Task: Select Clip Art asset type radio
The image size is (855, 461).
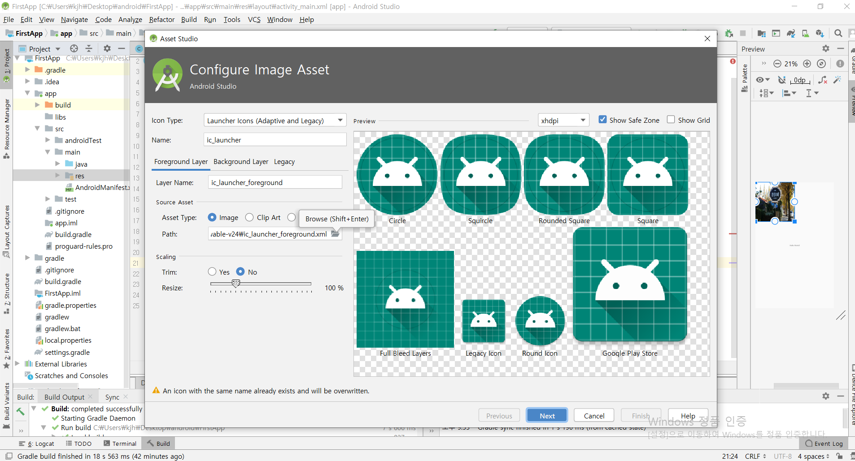Action: pos(249,217)
